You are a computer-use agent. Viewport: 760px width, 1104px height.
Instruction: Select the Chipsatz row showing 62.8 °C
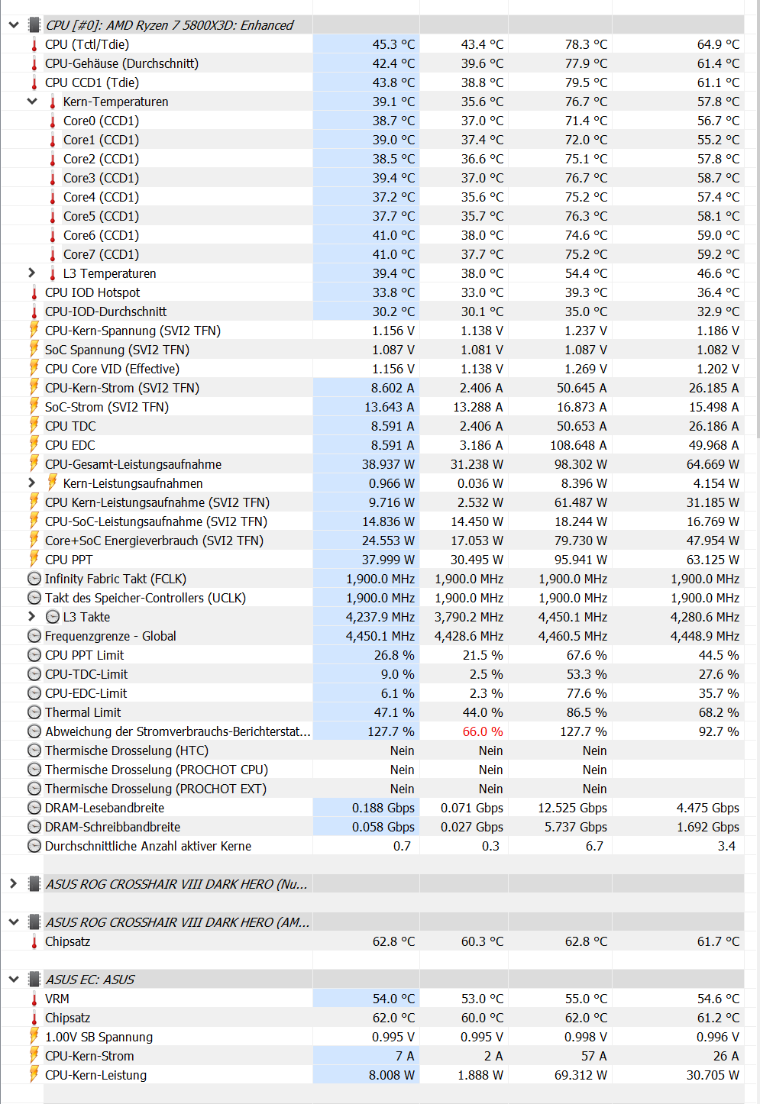372,941
